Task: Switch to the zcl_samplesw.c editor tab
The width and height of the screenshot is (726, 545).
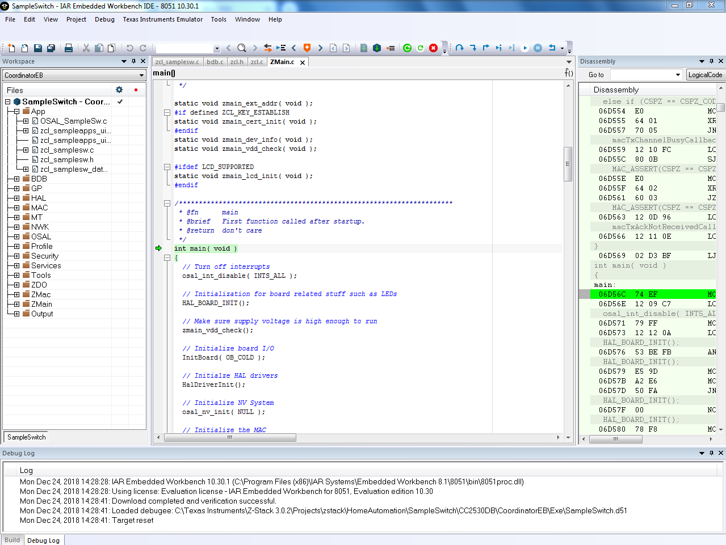Action: click(x=177, y=62)
